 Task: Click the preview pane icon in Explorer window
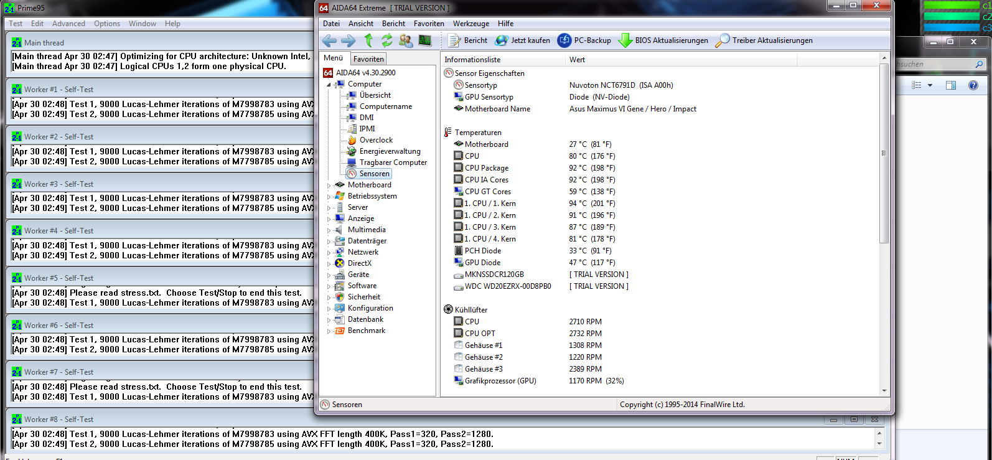tap(951, 85)
